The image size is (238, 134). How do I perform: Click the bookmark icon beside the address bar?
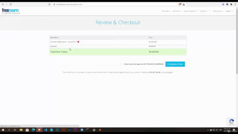click(x=49, y=4)
